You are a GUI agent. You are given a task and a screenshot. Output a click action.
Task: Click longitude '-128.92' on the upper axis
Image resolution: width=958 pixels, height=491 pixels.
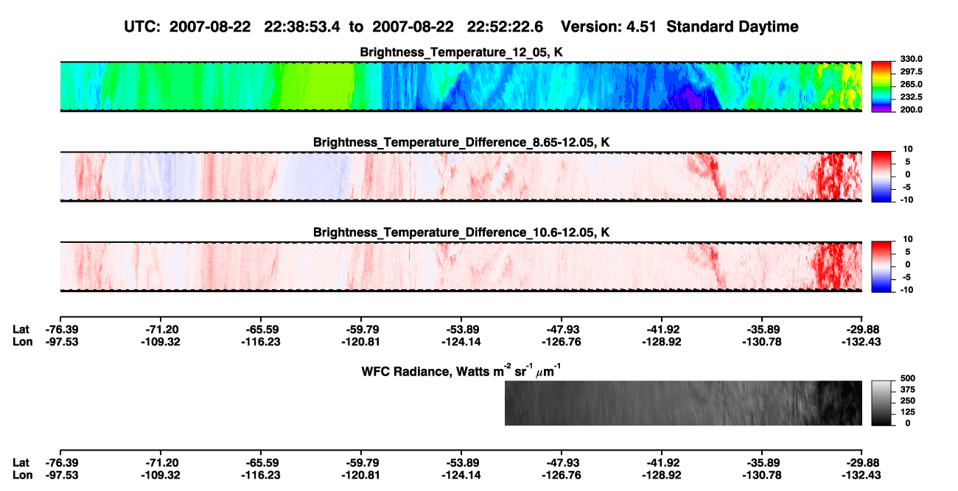[x=662, y=341]
